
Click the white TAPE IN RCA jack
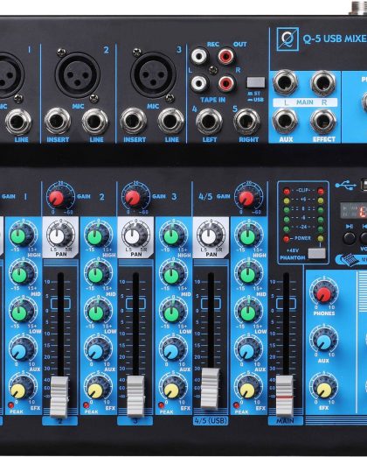[199, 83]
